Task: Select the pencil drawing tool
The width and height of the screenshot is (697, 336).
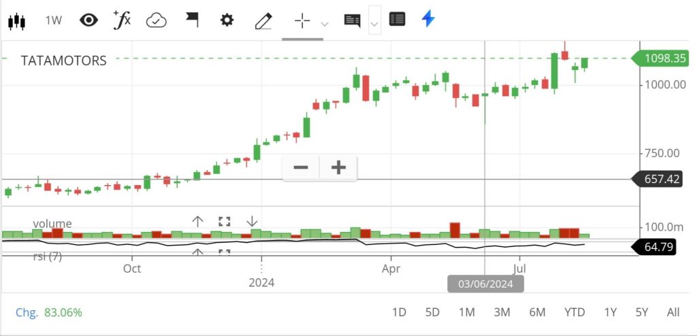Action: 263,21
